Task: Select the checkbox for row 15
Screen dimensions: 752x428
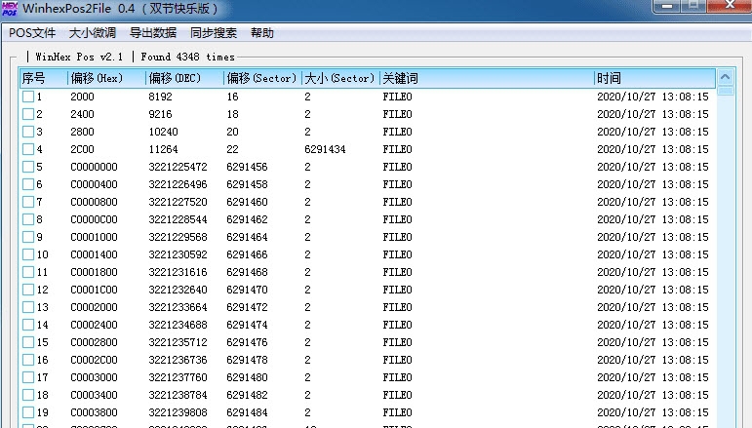Action: (28, 343)
